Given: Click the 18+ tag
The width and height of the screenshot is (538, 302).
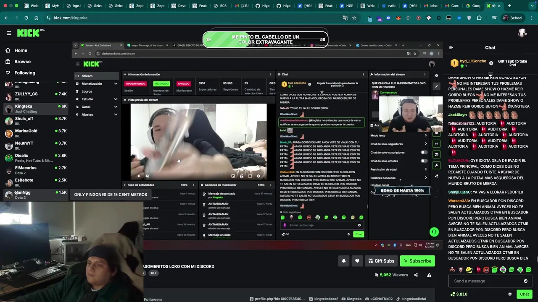Looking at the screenshot, I should [153, 273].
